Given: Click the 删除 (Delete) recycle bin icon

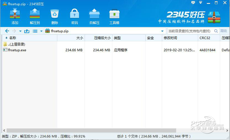Looking at the screenshot, I should pyautogui.click(x=55, y=14).
